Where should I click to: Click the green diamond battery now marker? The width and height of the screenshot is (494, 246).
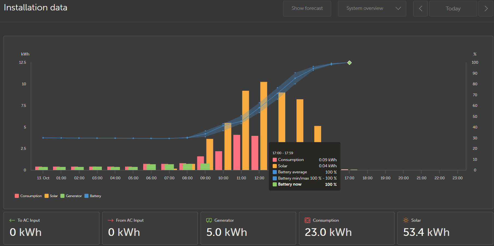coord(349,63)
